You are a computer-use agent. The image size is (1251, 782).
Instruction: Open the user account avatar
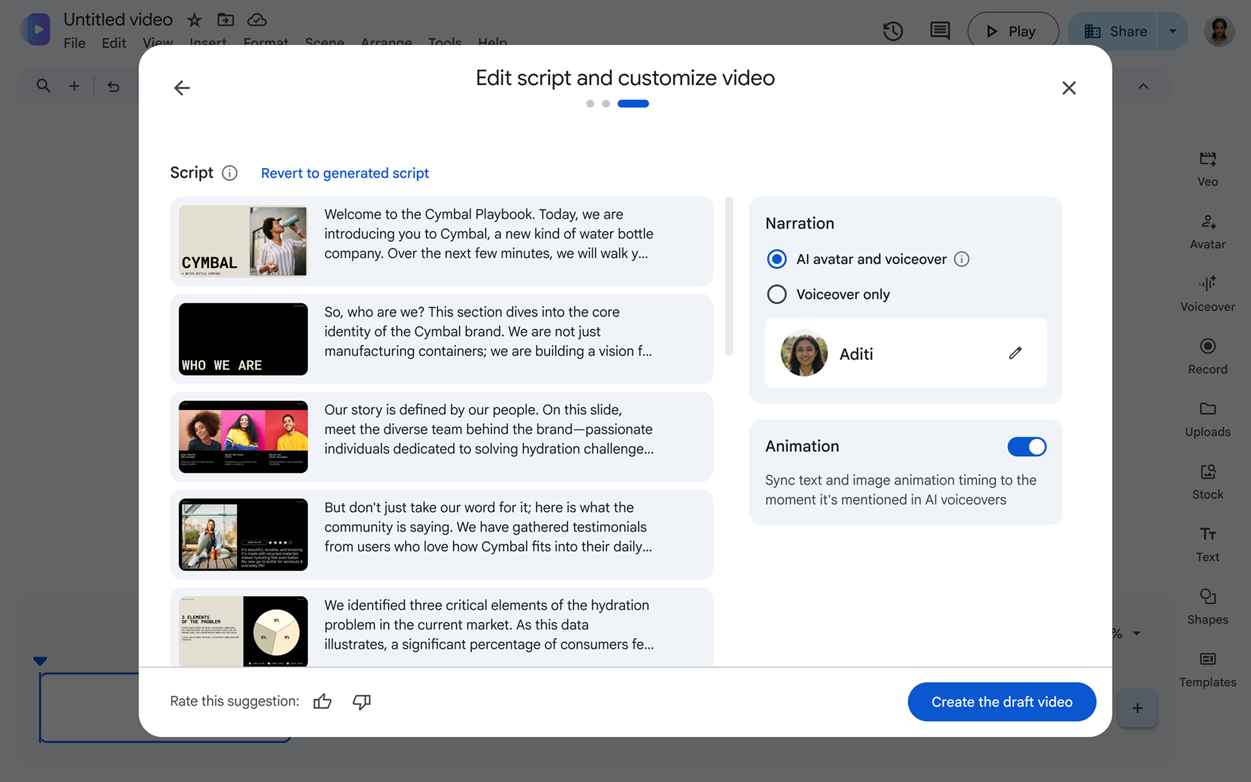[x=1219, y=31]
